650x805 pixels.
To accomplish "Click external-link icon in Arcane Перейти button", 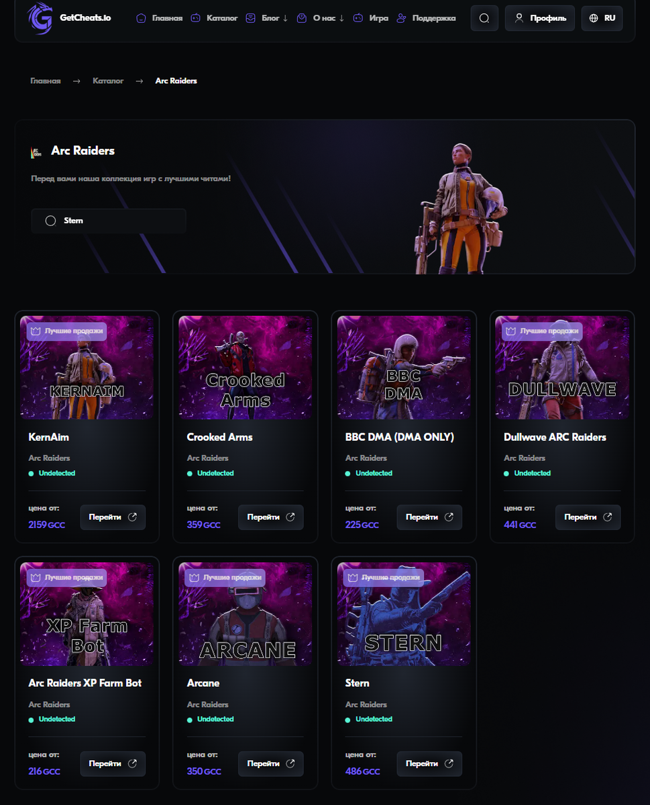I will click(290, 763).
